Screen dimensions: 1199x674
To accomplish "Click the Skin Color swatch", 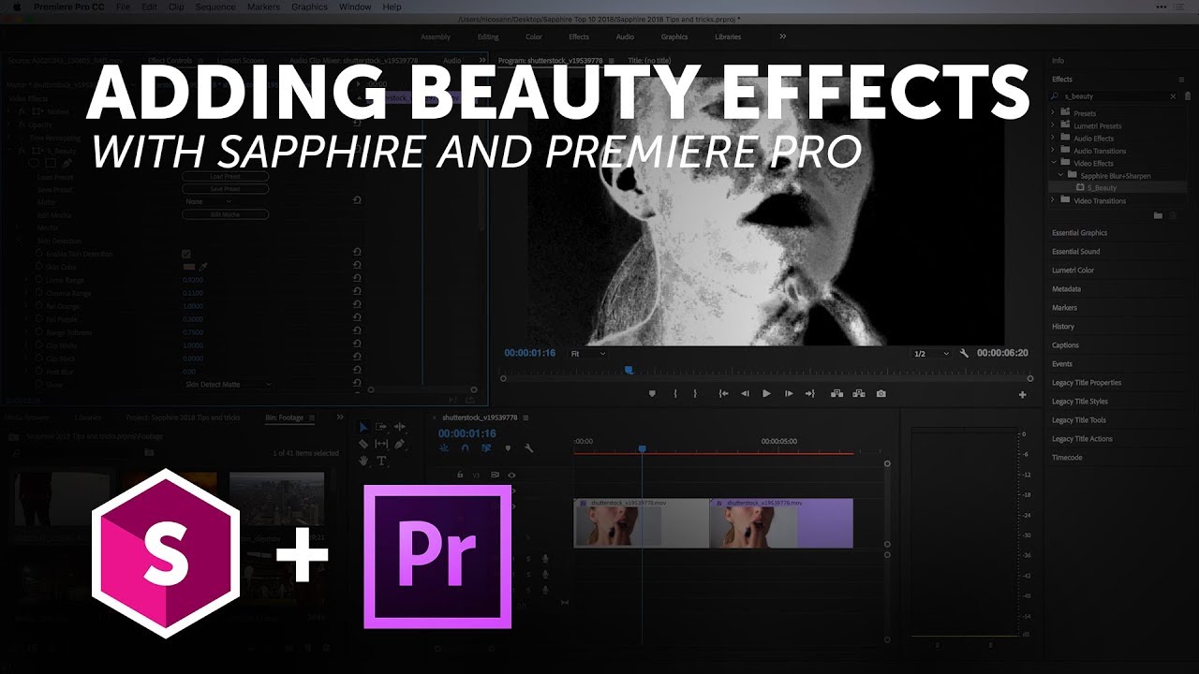I will (189, 267).
